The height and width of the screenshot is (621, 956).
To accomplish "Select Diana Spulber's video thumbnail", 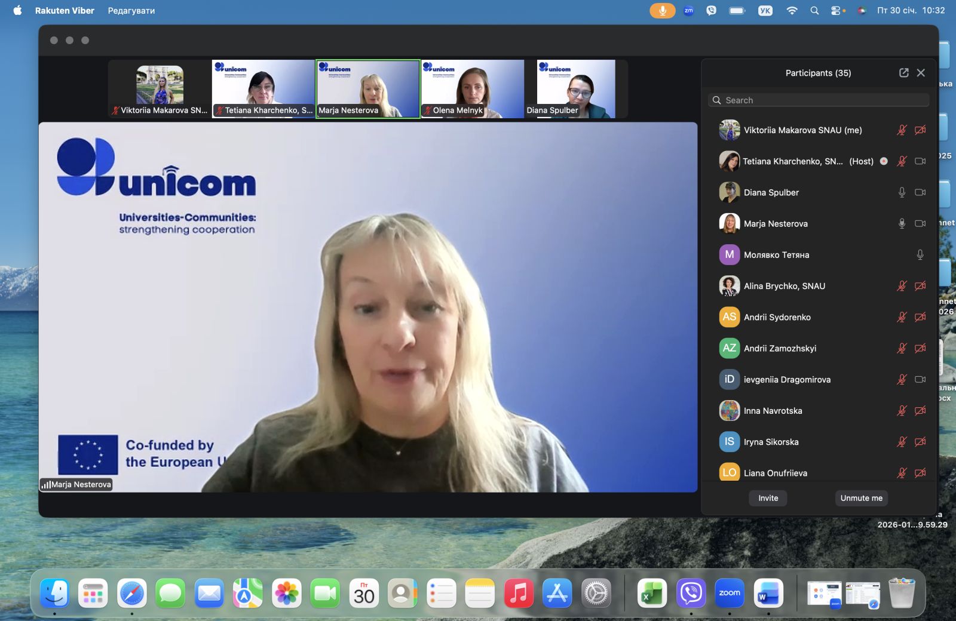I will click(x=576, y=88).
